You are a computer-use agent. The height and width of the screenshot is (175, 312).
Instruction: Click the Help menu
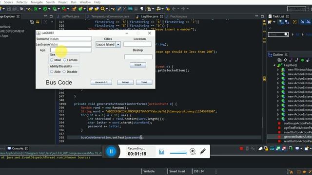[97, 2]
